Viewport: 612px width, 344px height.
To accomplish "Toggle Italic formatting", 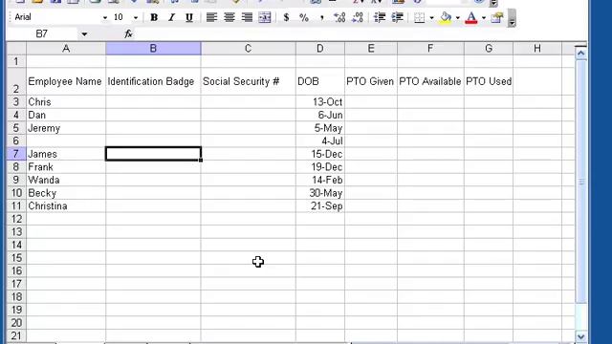I will 171,17.
